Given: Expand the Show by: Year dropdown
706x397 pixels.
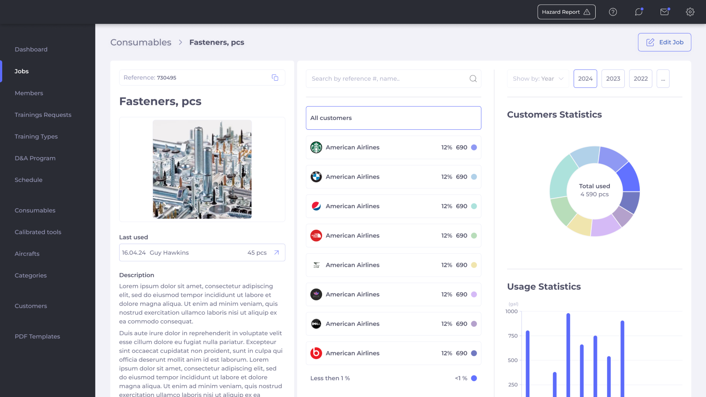Looking at the screenshot, I should 538,79.
